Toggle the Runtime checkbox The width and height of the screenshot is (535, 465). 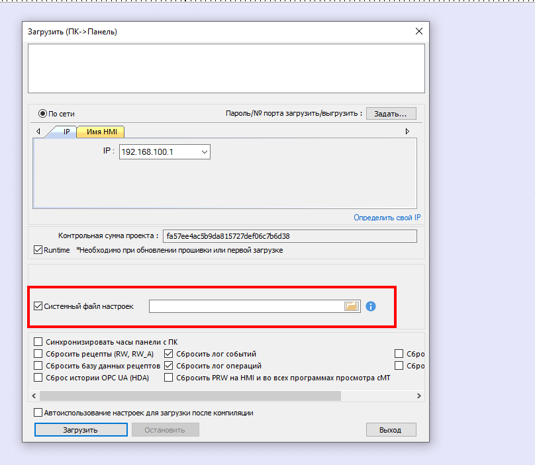point(38,250)
